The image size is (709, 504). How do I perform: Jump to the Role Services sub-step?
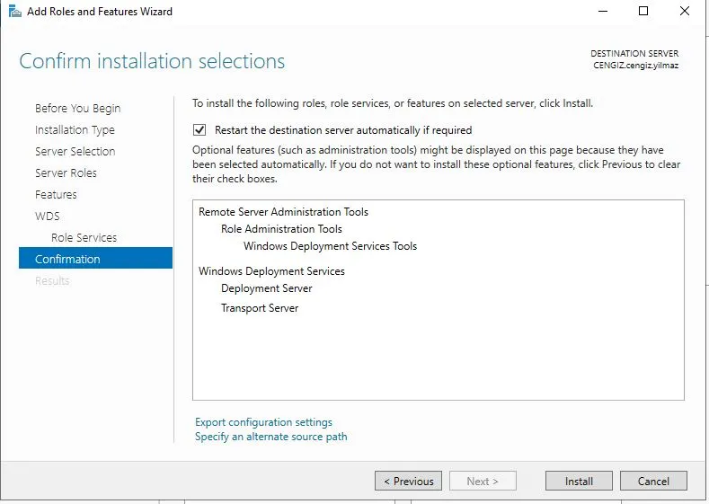pos(84,237)
